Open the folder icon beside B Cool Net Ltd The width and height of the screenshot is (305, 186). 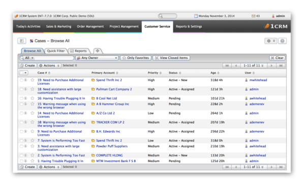(x=93, y=98)
